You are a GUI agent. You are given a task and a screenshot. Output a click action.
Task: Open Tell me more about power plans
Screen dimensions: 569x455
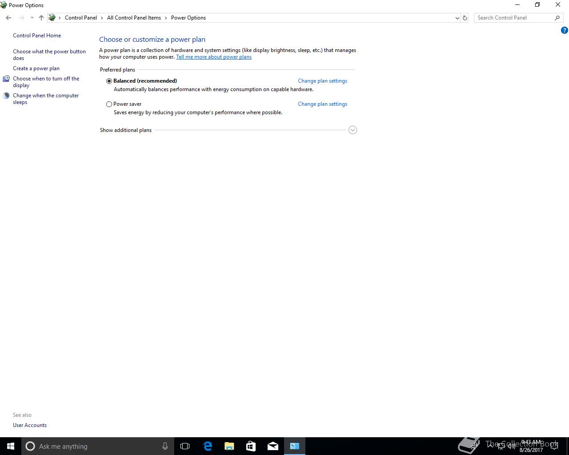tap(214, 57)
